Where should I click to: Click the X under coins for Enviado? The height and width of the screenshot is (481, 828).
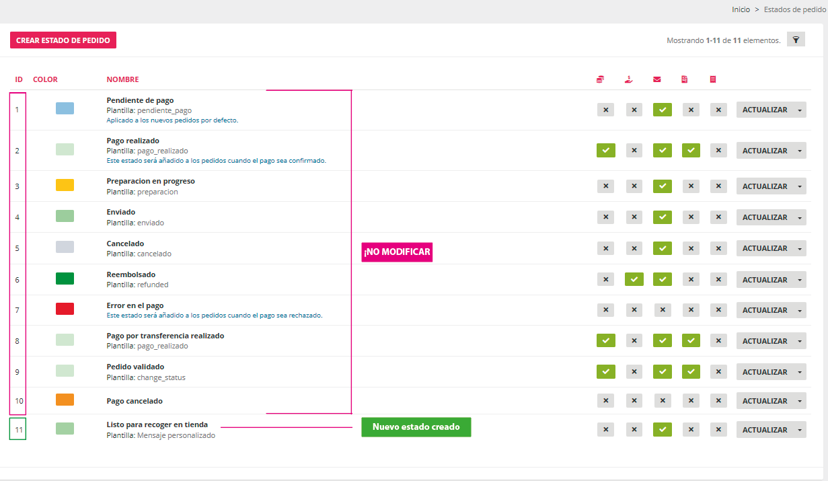[605, 217]
